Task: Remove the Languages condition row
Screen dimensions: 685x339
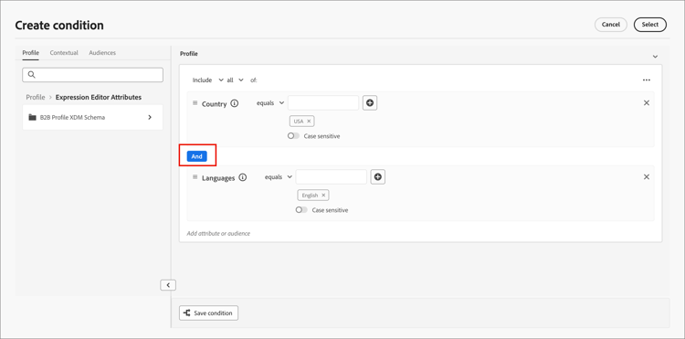Action: [647, 177]
